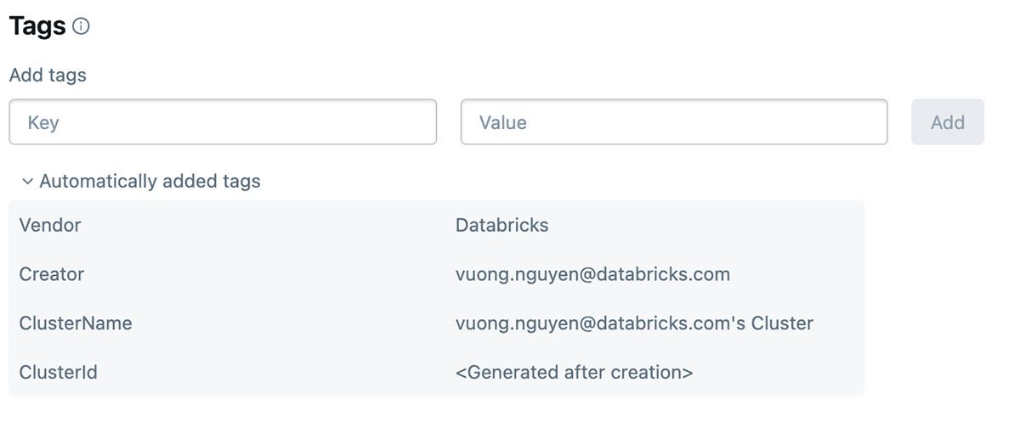Select the ClusterName tag key
This screenshot has width=1020, height=427.
(x=76, y=323)
